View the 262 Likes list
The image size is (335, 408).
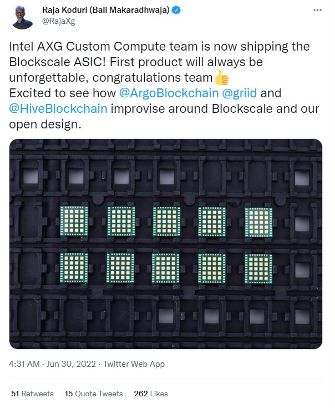[151, 394]
